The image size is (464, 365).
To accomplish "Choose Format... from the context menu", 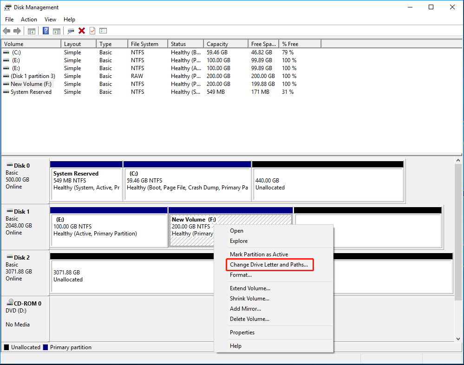I will [x=274, y=275].
